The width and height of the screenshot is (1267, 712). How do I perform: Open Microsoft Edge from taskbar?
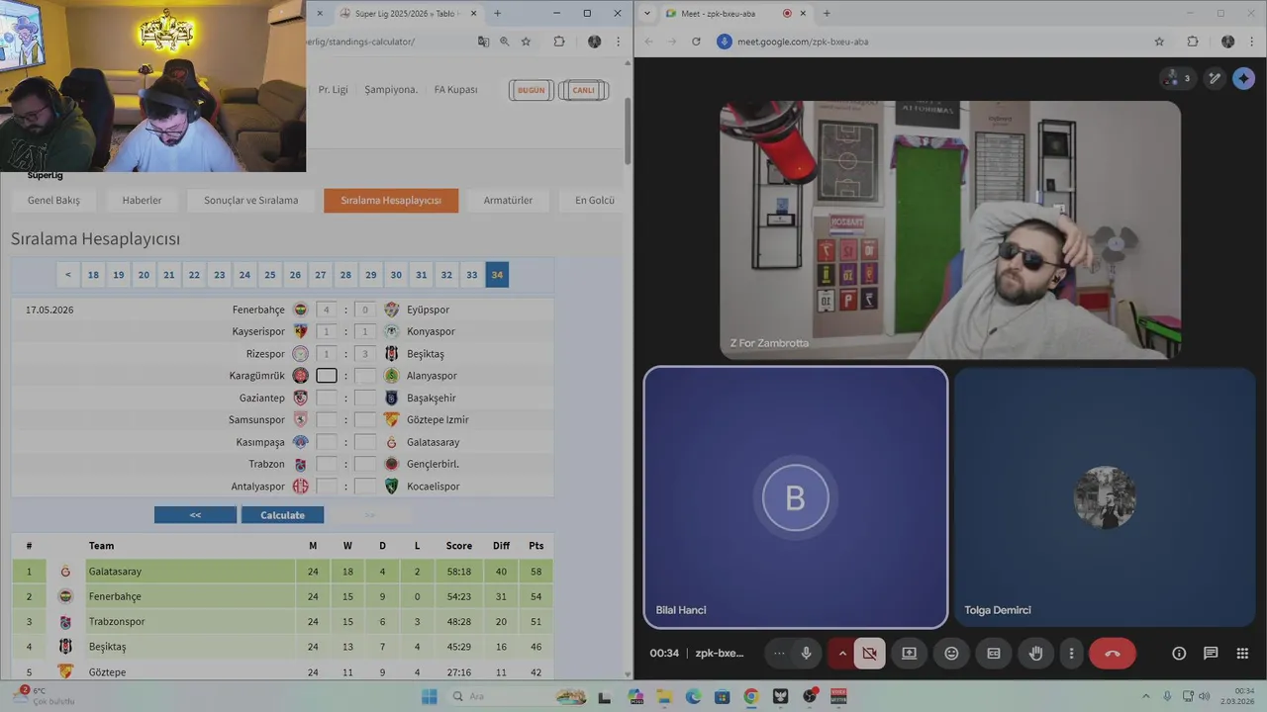point(693,696)
